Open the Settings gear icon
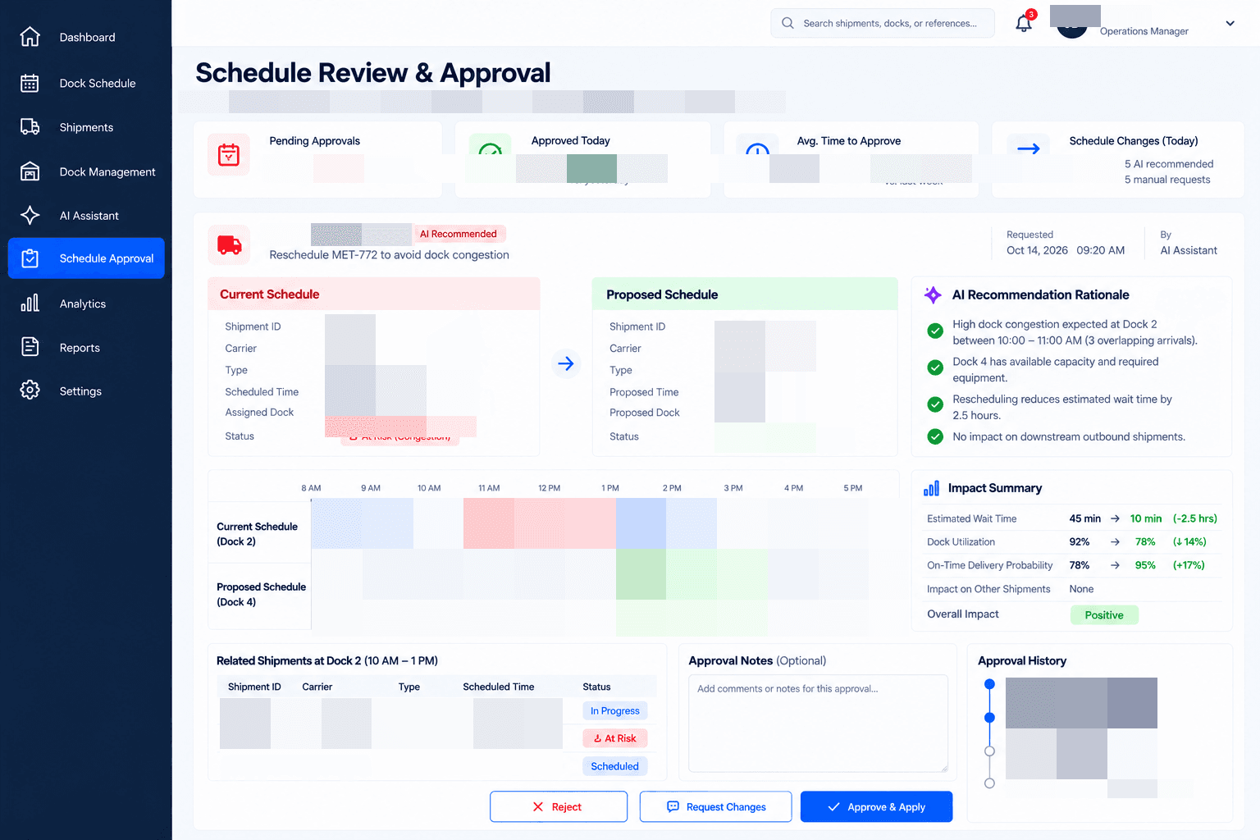 [x=30, y=390]
